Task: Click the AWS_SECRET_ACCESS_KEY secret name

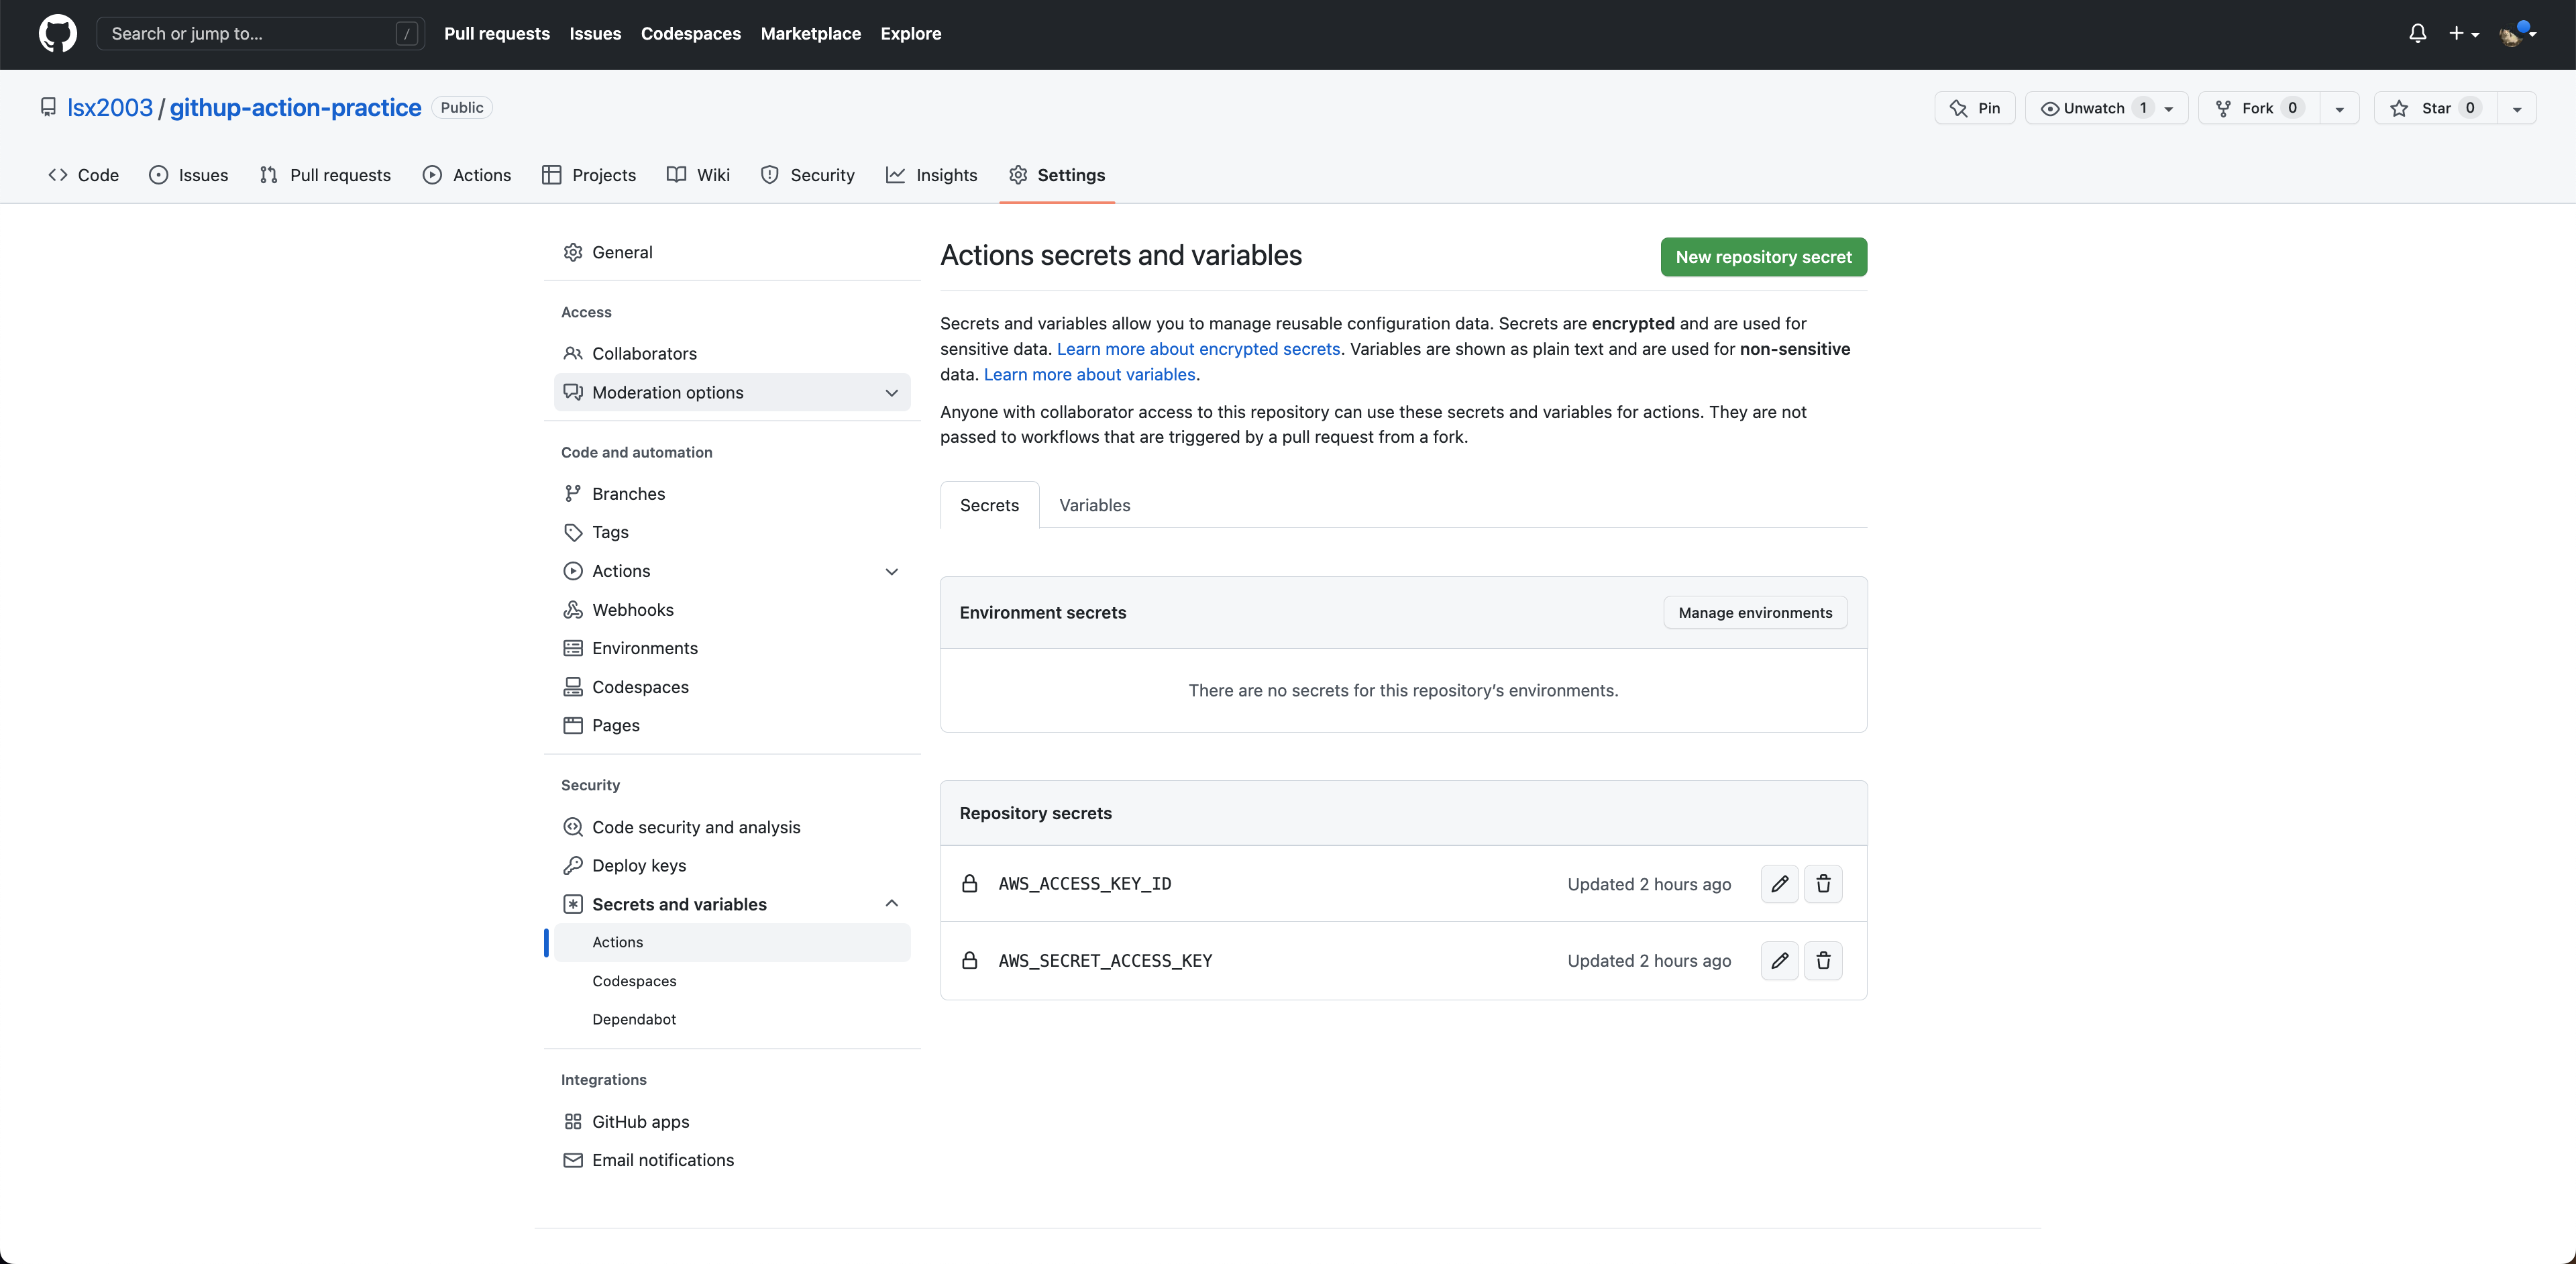Action: 1105,960
